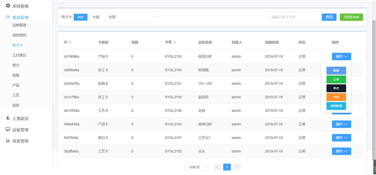Image resolution: width=376 pixels, height=175 pixels.
Task: Open the 卡类 全部 dropdown
Action: click(x=132, y=17)
